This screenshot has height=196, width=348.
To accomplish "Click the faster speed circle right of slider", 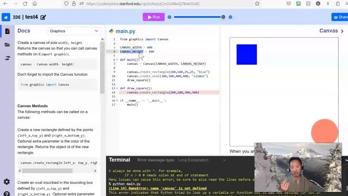I will (x=231, y=17).
